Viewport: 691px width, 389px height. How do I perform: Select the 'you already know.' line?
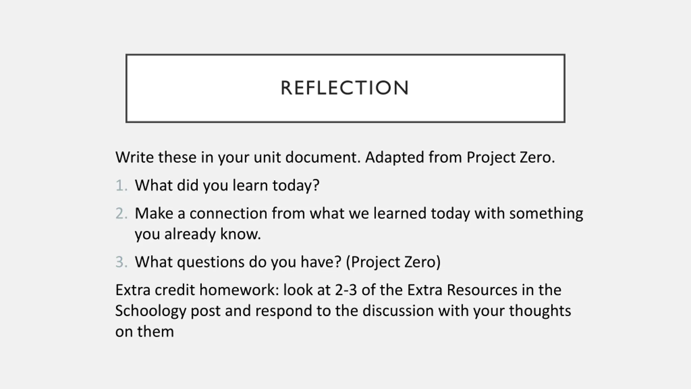tap(198, 234)
